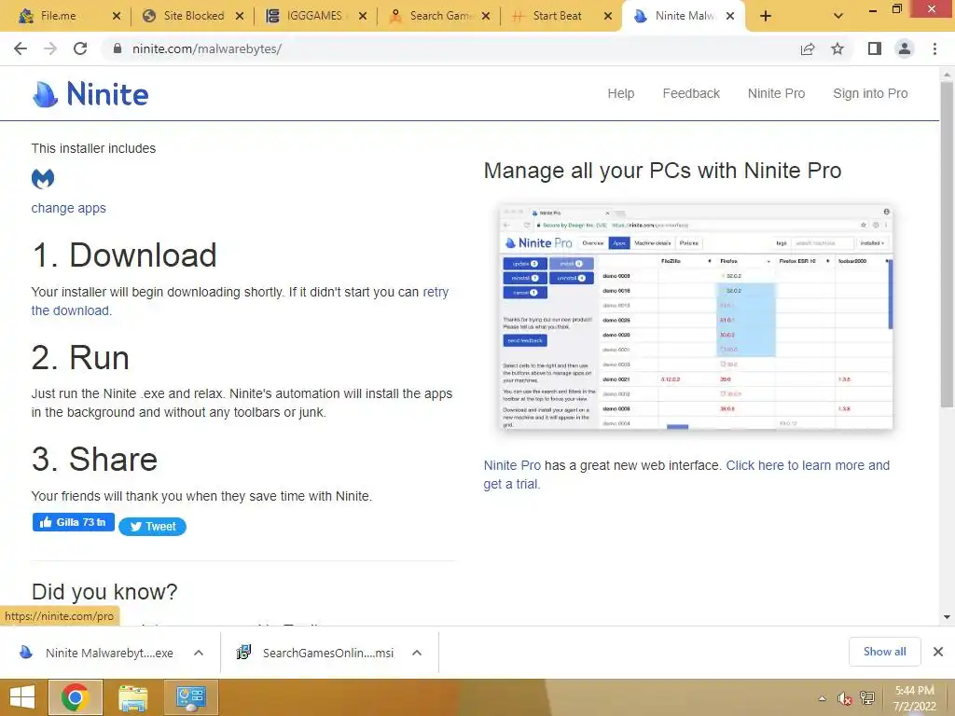Image resolution: width=955 pixels, height=716 pixels.
Task: Open the Control Panel taskbar icon
Action: point(190,697)
